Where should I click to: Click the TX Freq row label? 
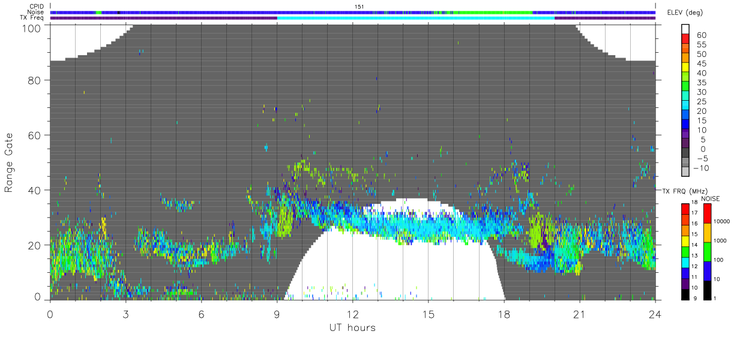click(x=32, y=17)
